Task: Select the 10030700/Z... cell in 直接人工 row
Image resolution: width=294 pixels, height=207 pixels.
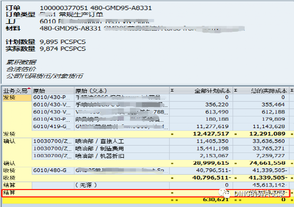Action: pyautogui.click(x=53, y=141)
